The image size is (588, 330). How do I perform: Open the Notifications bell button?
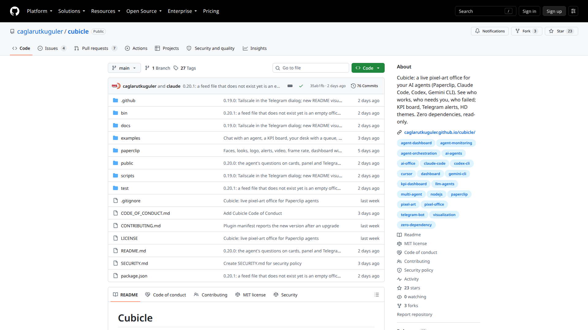(x=490, y=31)
